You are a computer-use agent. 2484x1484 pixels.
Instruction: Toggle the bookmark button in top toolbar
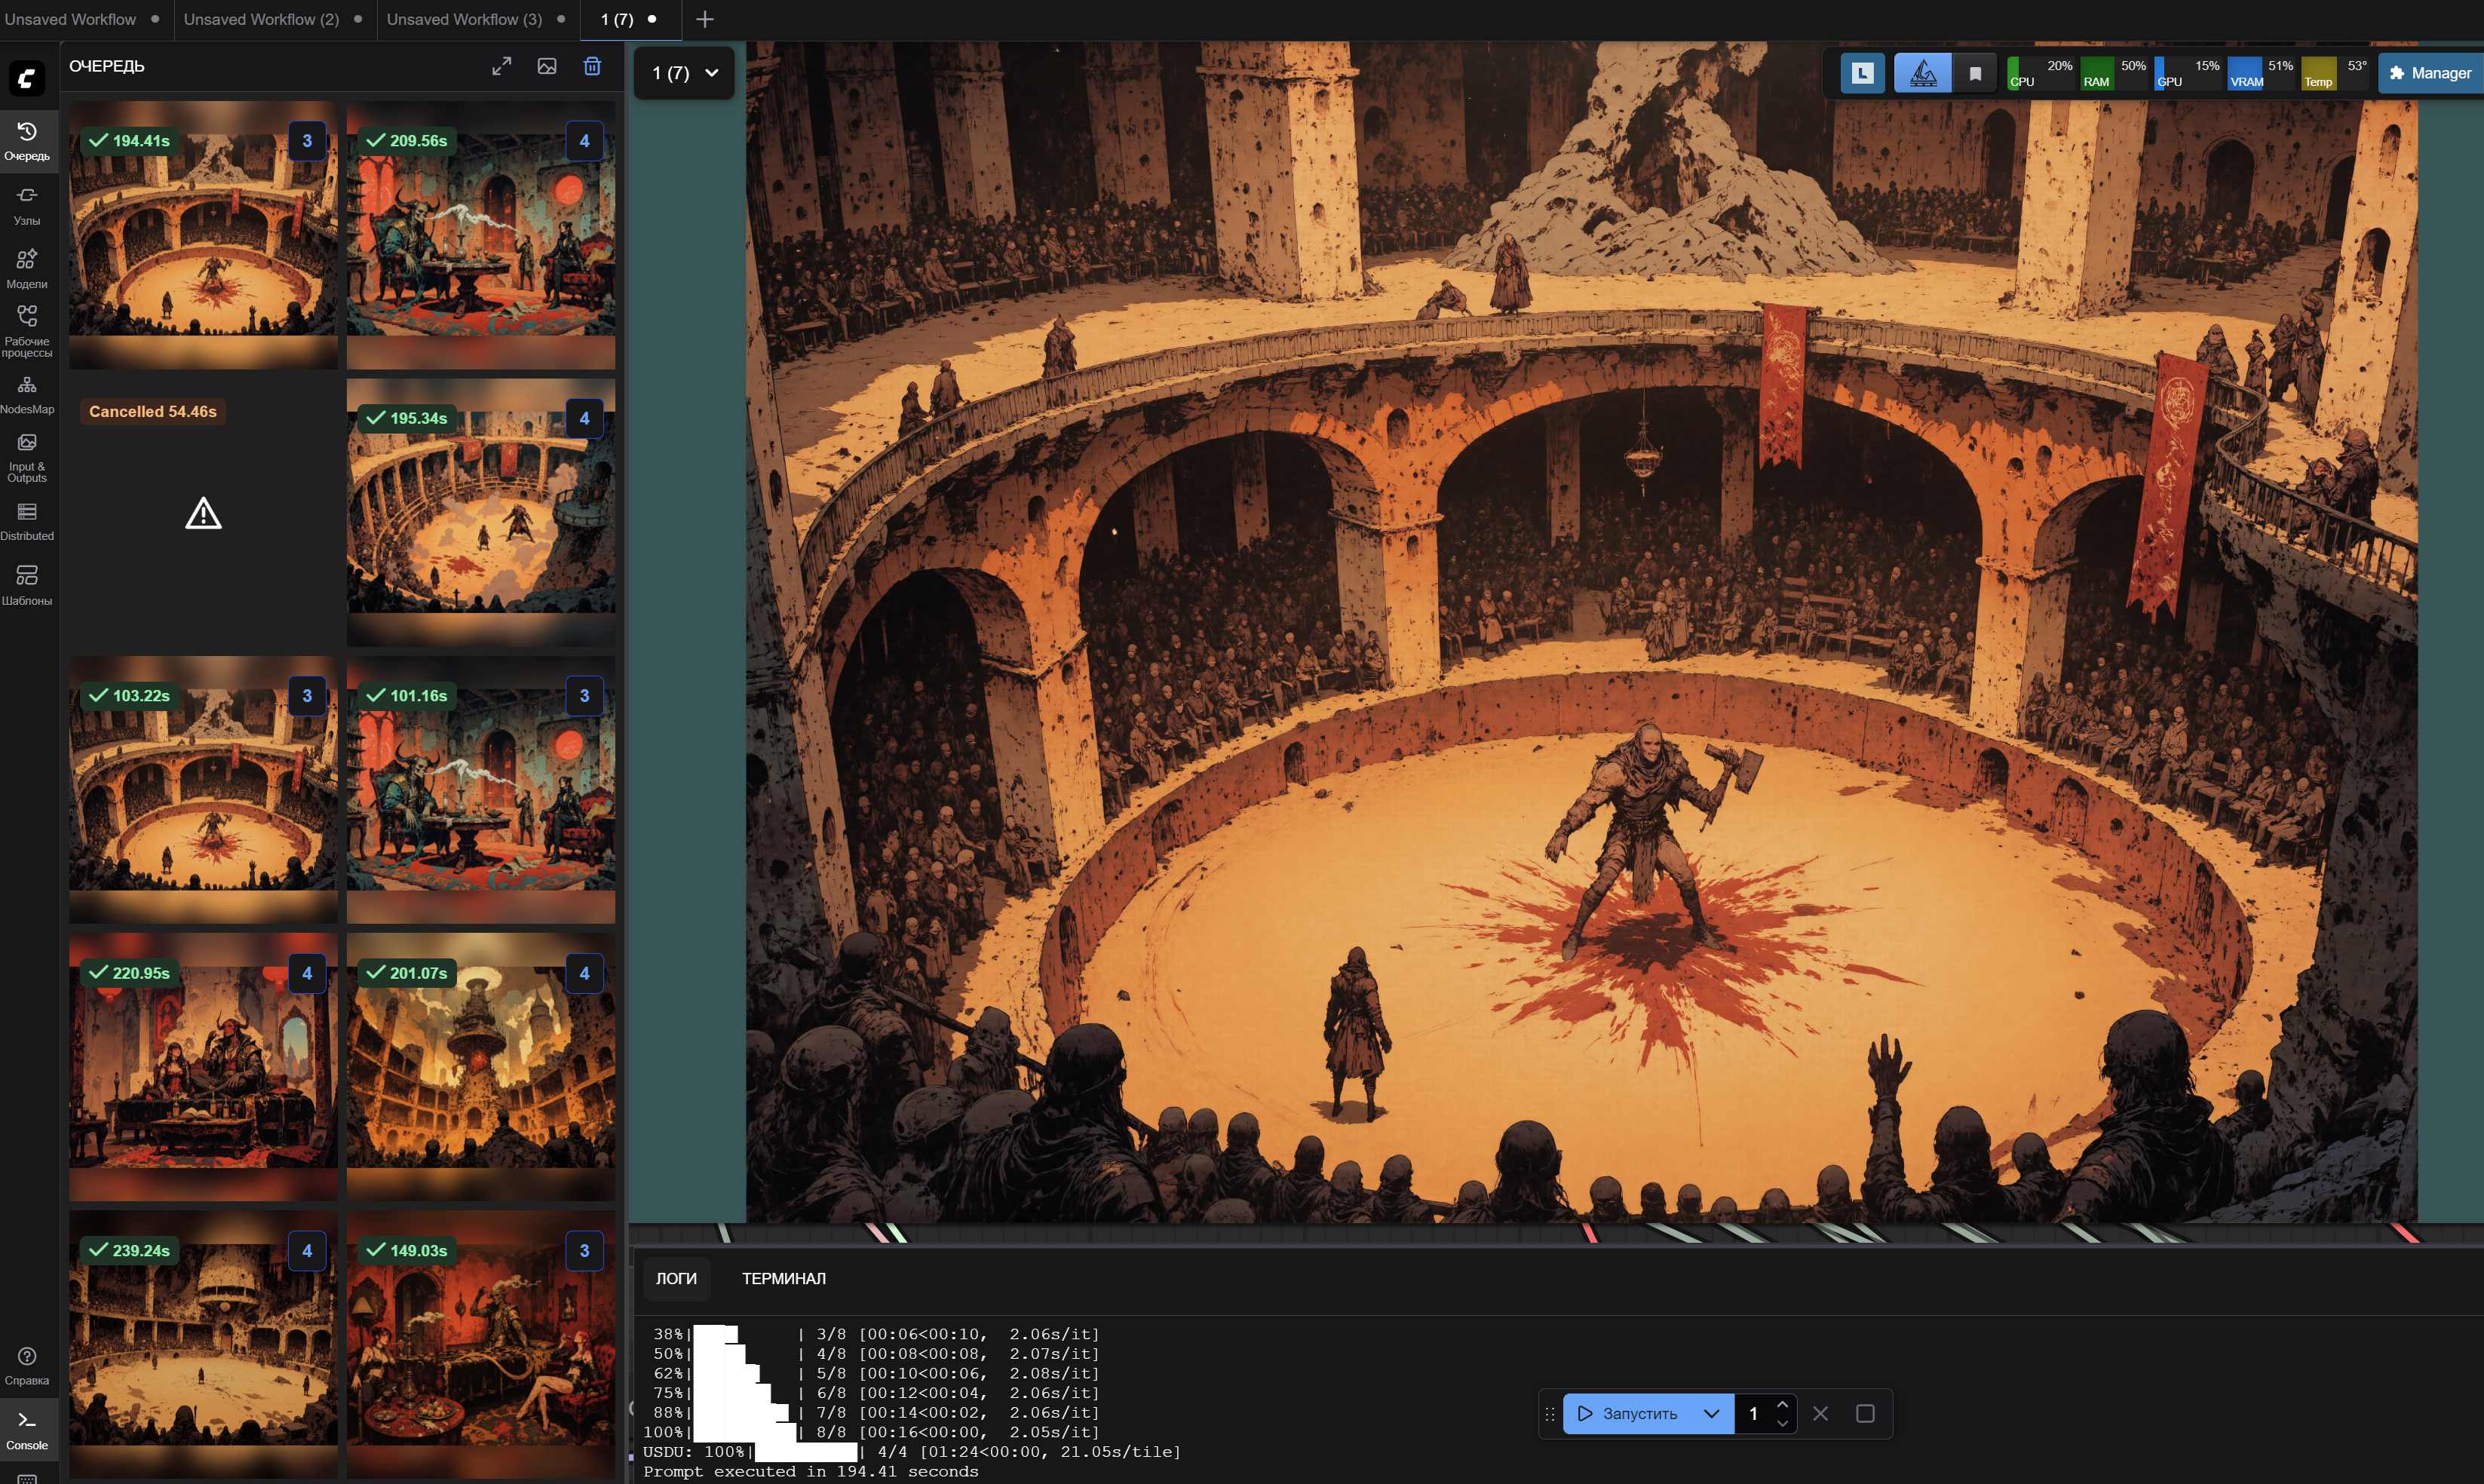coord(1975,73)
